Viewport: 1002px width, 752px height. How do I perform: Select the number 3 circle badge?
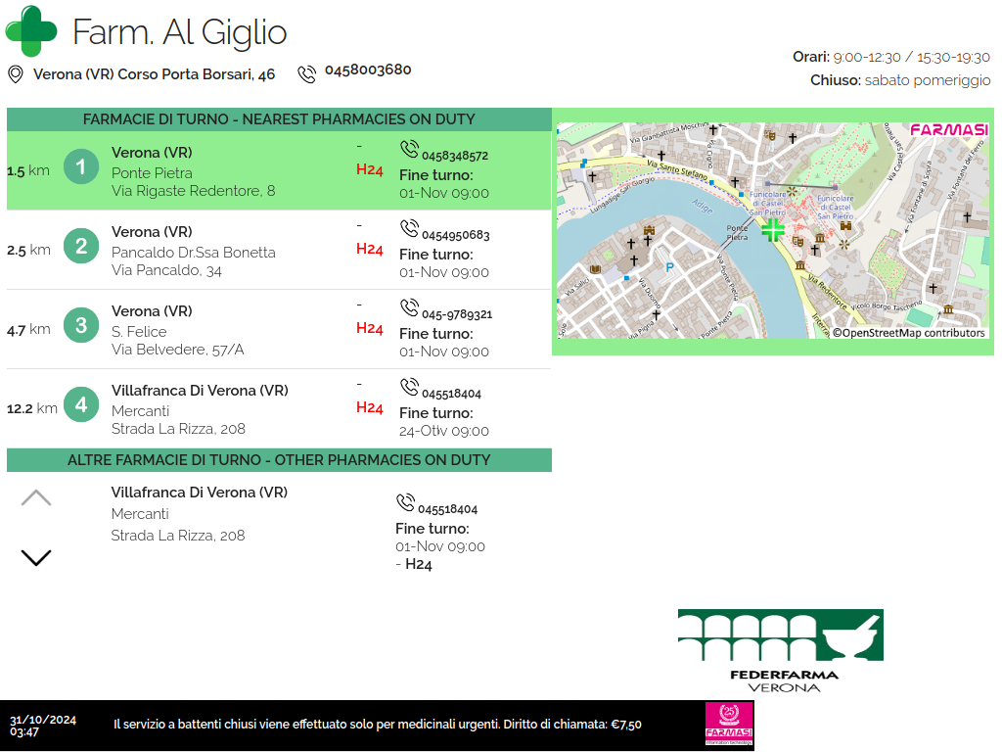coord(81,326)
